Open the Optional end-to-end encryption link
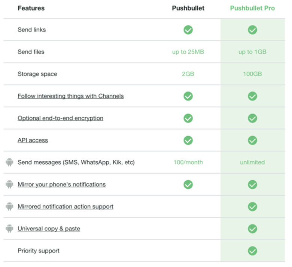Screen dimensions: 292x267 click(60, 118)
